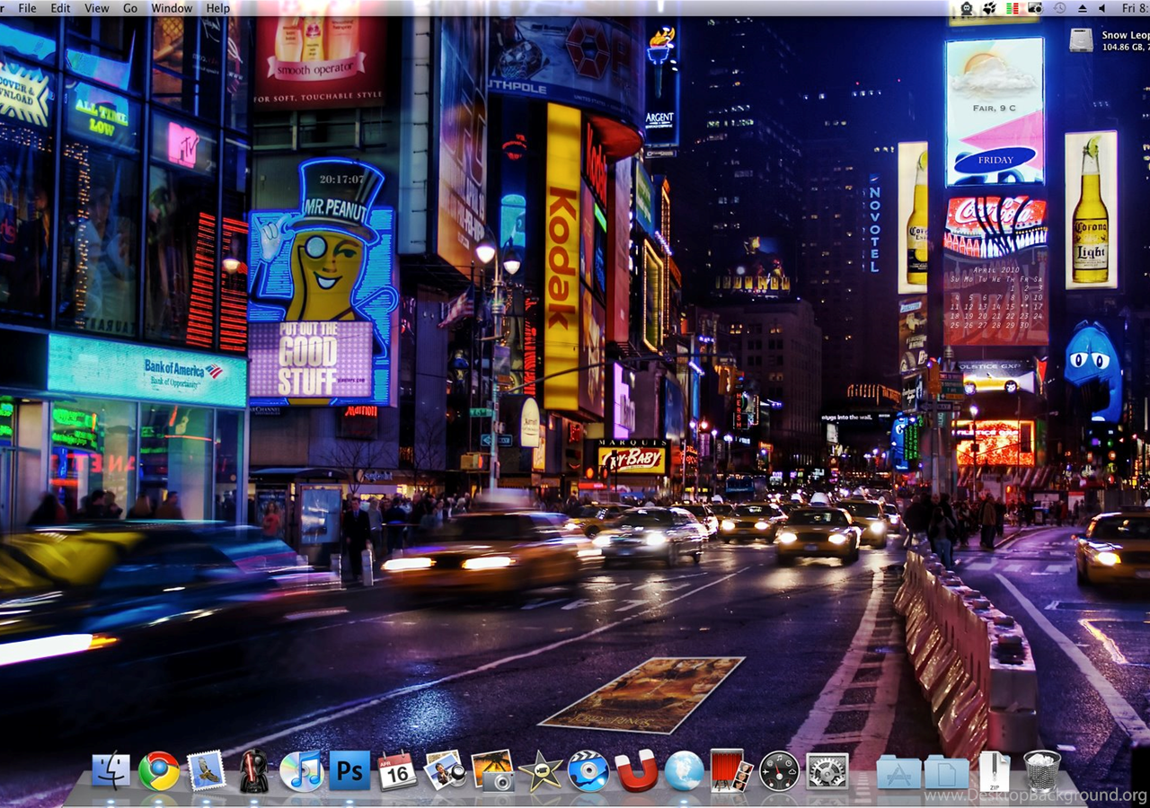The width and height of the screenshot is (1150, 808).
Task: Open the Go menu
Action: coord(130,8)
